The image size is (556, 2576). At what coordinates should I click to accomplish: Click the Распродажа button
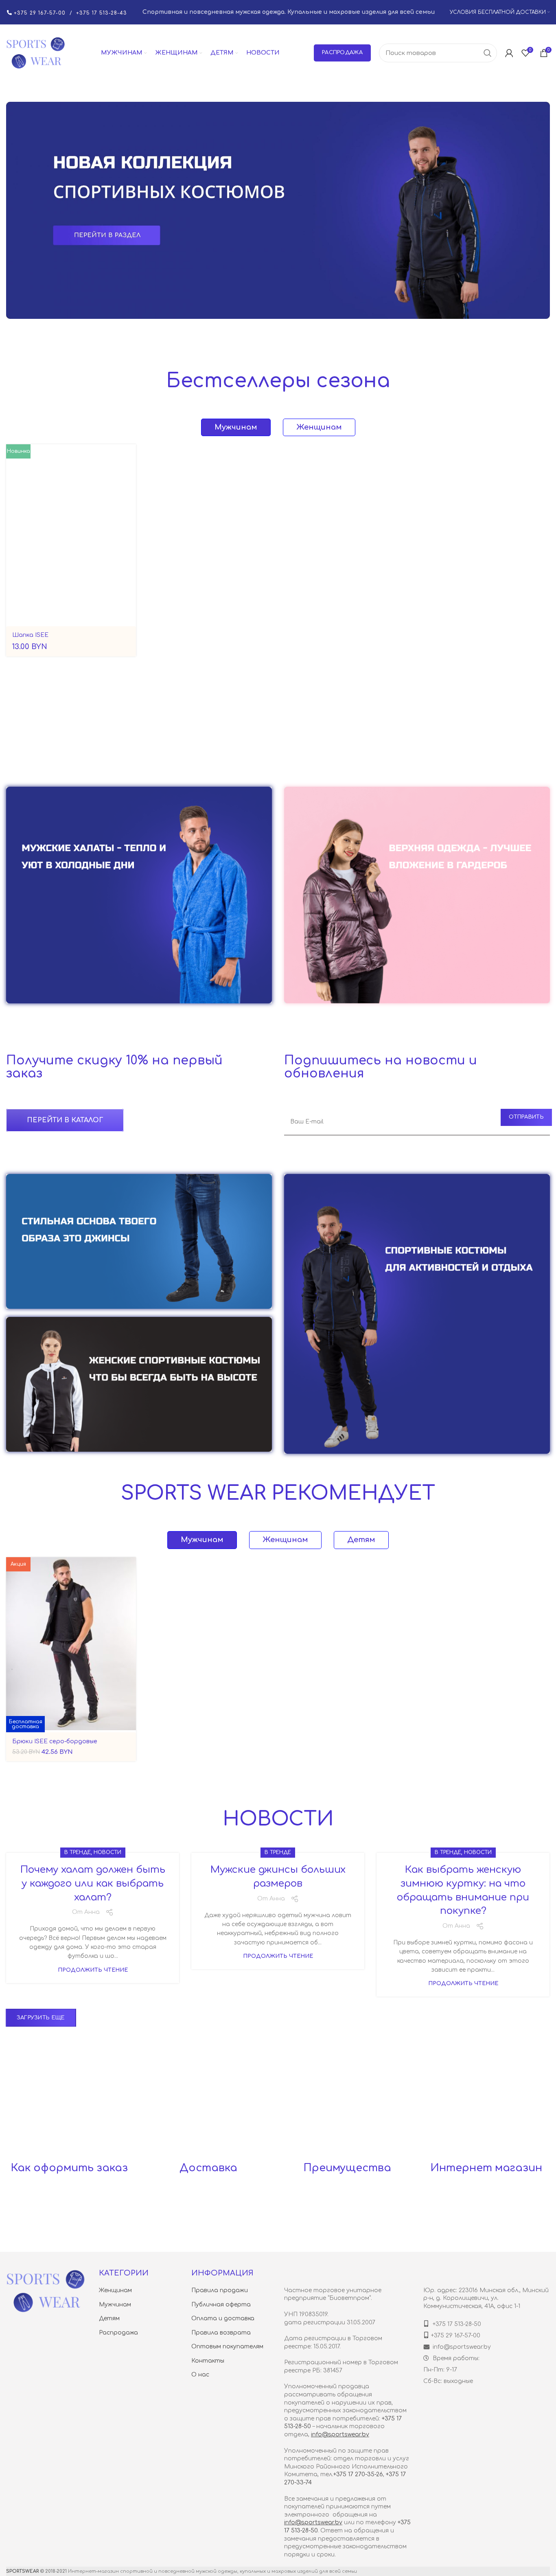pos(342,52)
